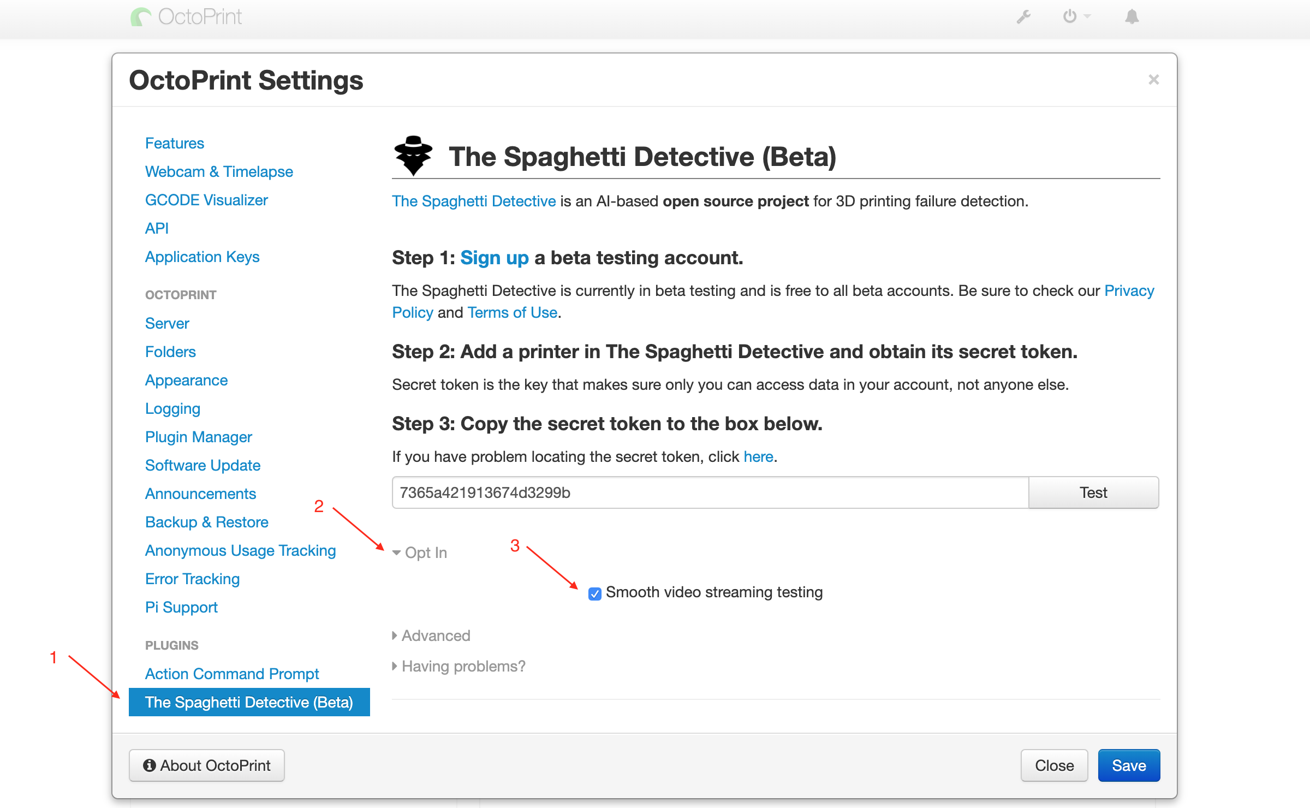The height and width of the screenshot is (808, 1310).
Task: Click into the secret token field
Action: pyautogui.click(x=710, y=492)
